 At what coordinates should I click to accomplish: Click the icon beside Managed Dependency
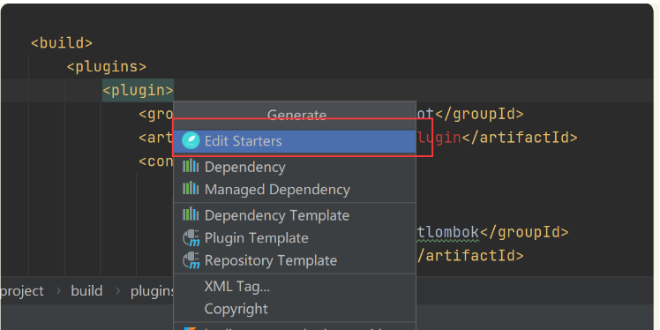tap(191, 188)
